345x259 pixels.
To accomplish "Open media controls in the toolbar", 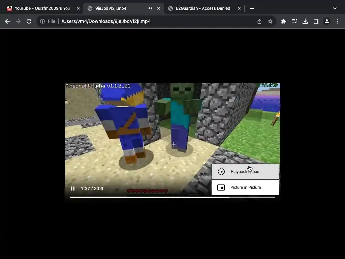I will [x=294, y=21].
